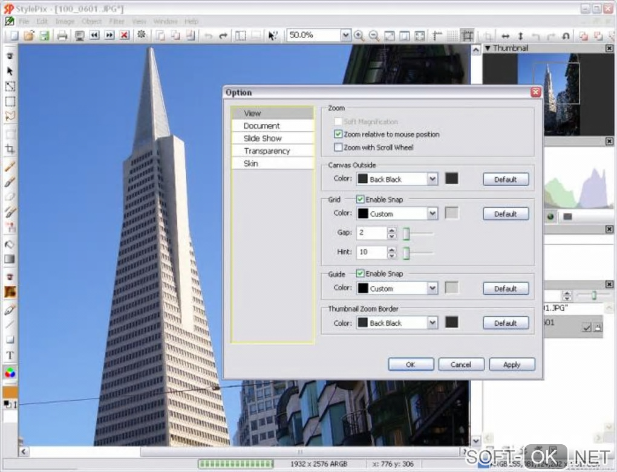Click the red X delete icon
Viewport: 617px width, 472px height.
(125, 36)
